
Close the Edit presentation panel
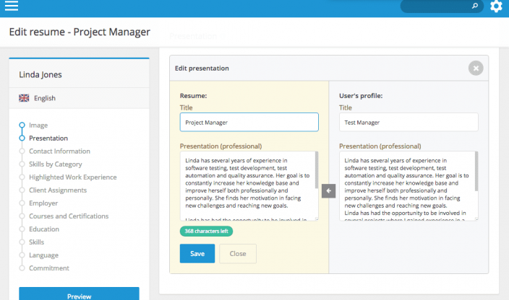[x=475, y=68]
